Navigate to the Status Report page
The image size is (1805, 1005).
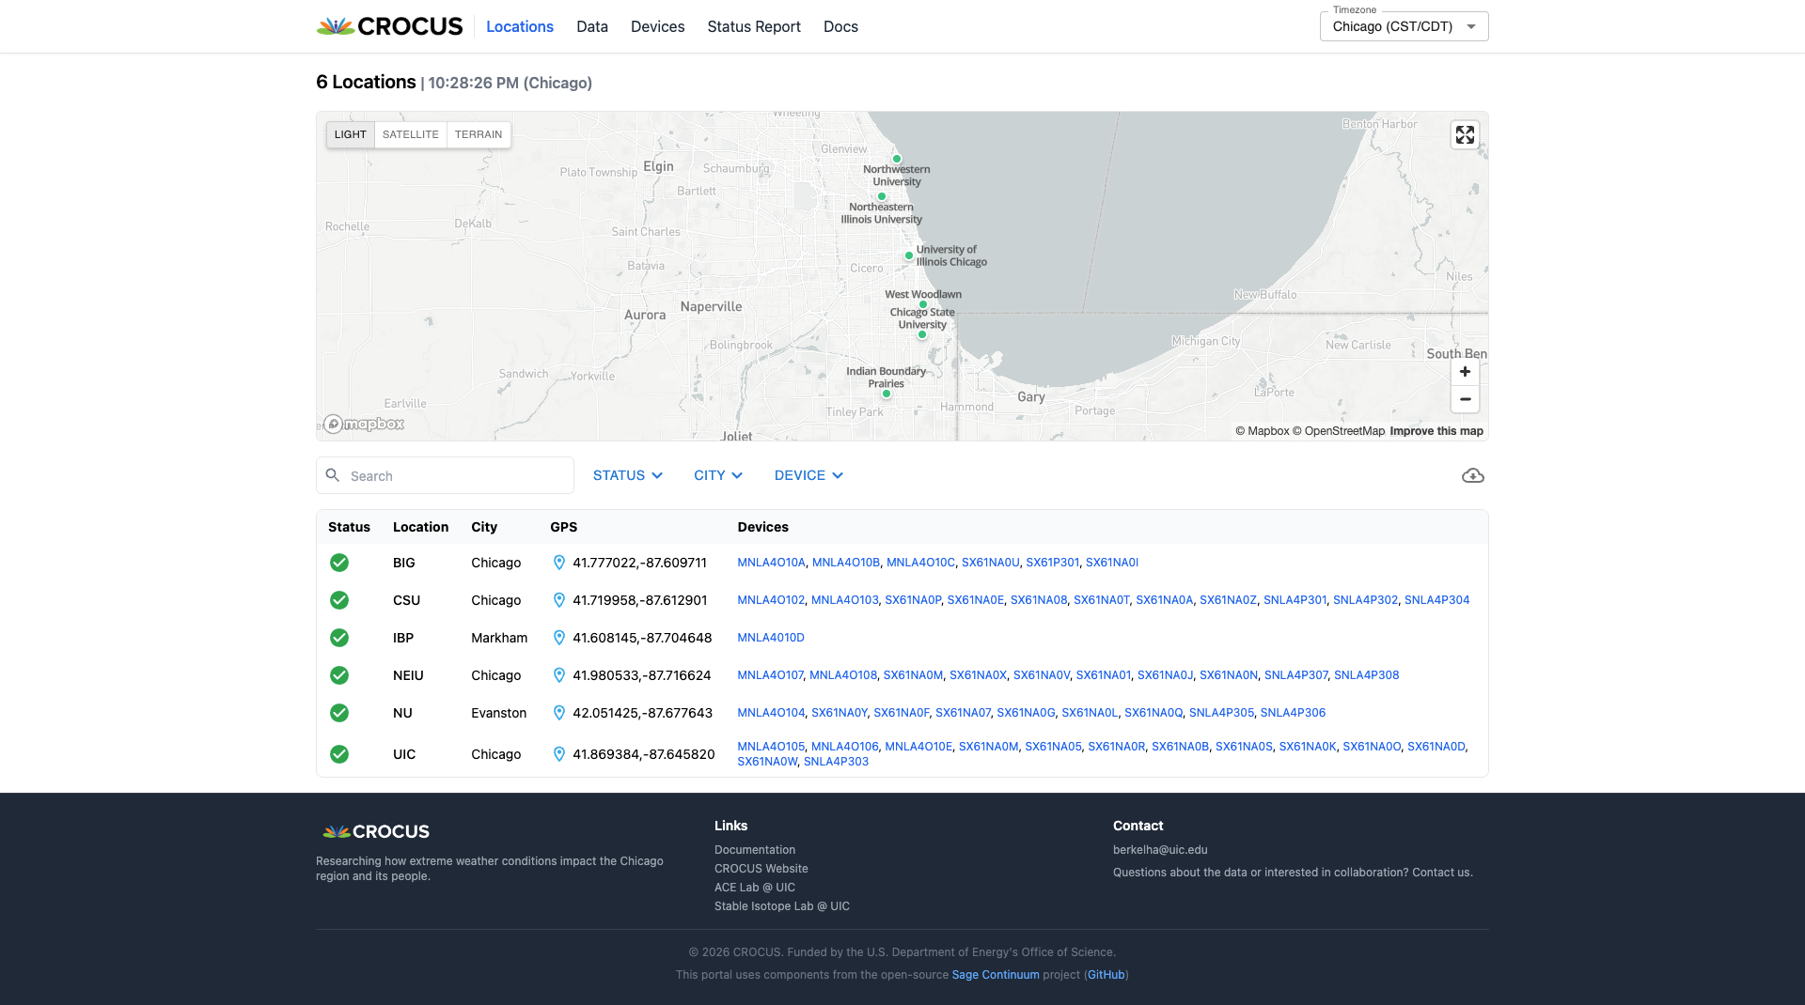753,26
